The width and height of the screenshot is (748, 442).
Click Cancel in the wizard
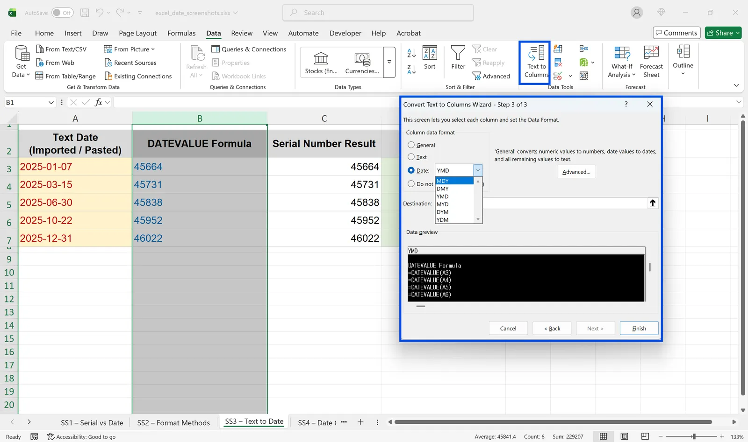(x=508, y=328)
